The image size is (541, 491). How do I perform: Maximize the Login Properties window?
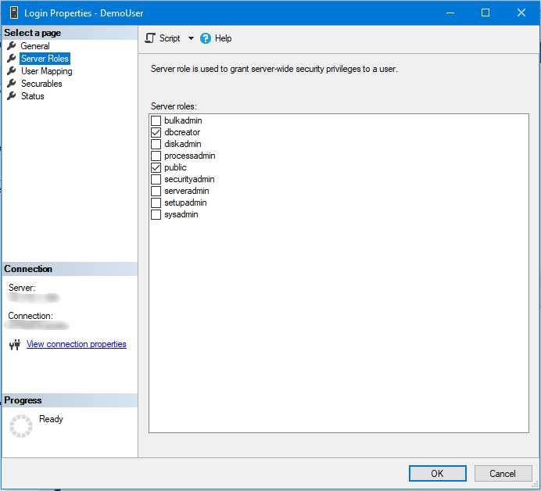(x=485, y=13)
